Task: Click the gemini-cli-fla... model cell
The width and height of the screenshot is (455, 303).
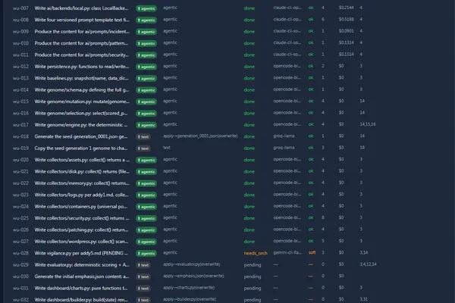Action: (287, 252)
